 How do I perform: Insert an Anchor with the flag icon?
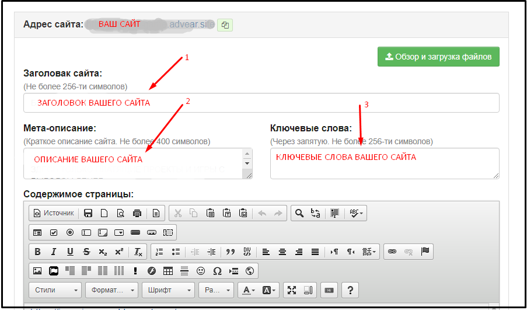[425, 252]
